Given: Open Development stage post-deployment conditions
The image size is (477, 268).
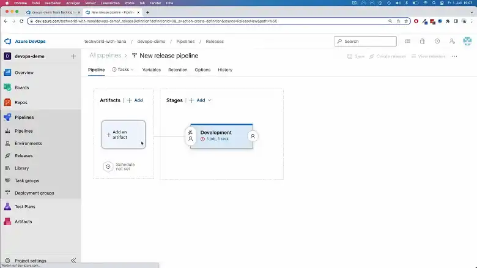Looking at the screenshot, I should tap(253, 136).
